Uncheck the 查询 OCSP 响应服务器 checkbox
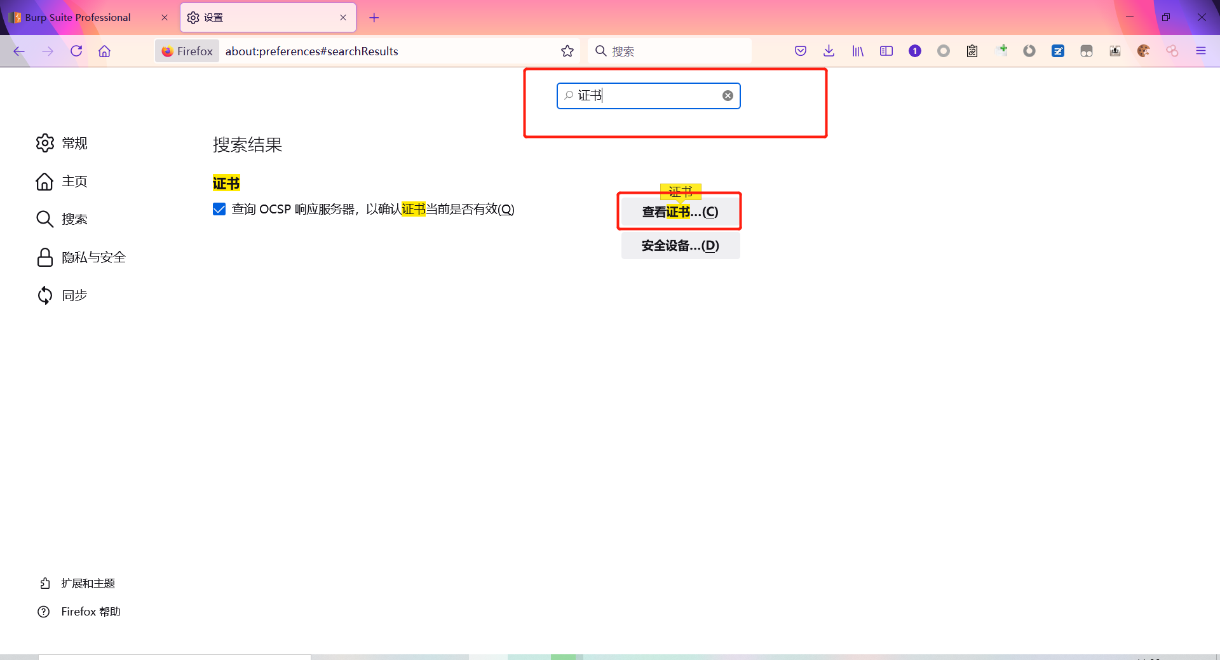The image size is (1220, 660). point(219,209)
